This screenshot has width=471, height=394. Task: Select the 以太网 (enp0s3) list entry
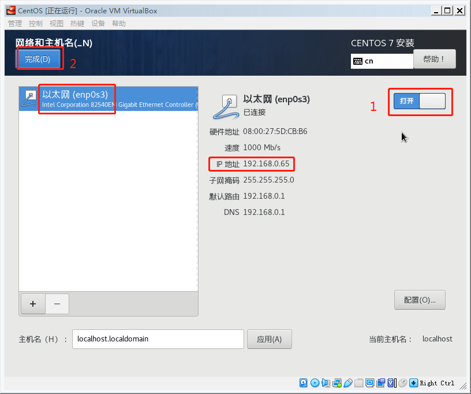(108, 99)
